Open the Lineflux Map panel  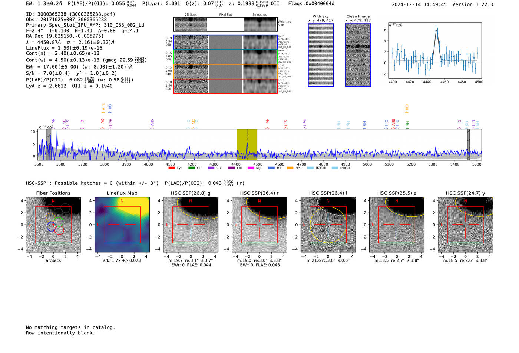point(122,224)
